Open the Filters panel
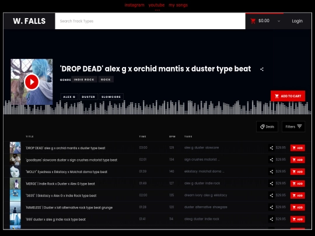This screenshot has width=315, height=236. pos(293,126)
